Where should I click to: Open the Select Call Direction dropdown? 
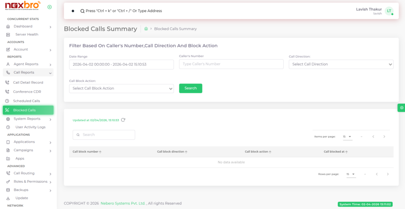pyautogui.click(x=341, y=64)
